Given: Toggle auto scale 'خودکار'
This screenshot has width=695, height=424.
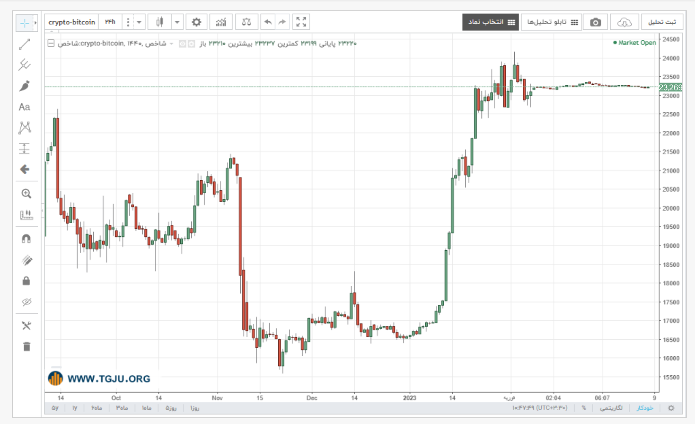Looking at the screenshot, I should 645,408.
